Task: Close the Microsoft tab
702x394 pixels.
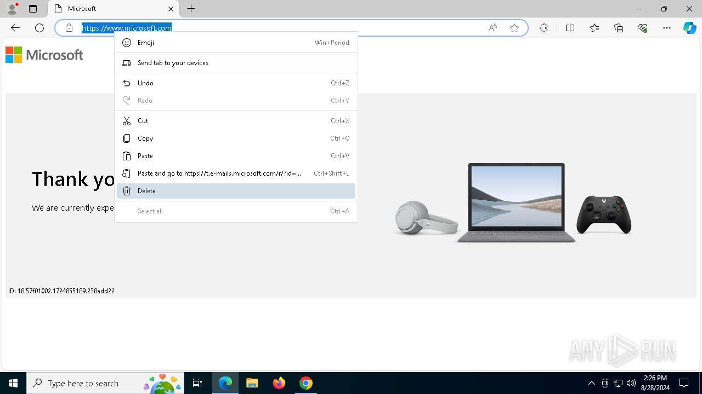Action: (x=171, y=9)
